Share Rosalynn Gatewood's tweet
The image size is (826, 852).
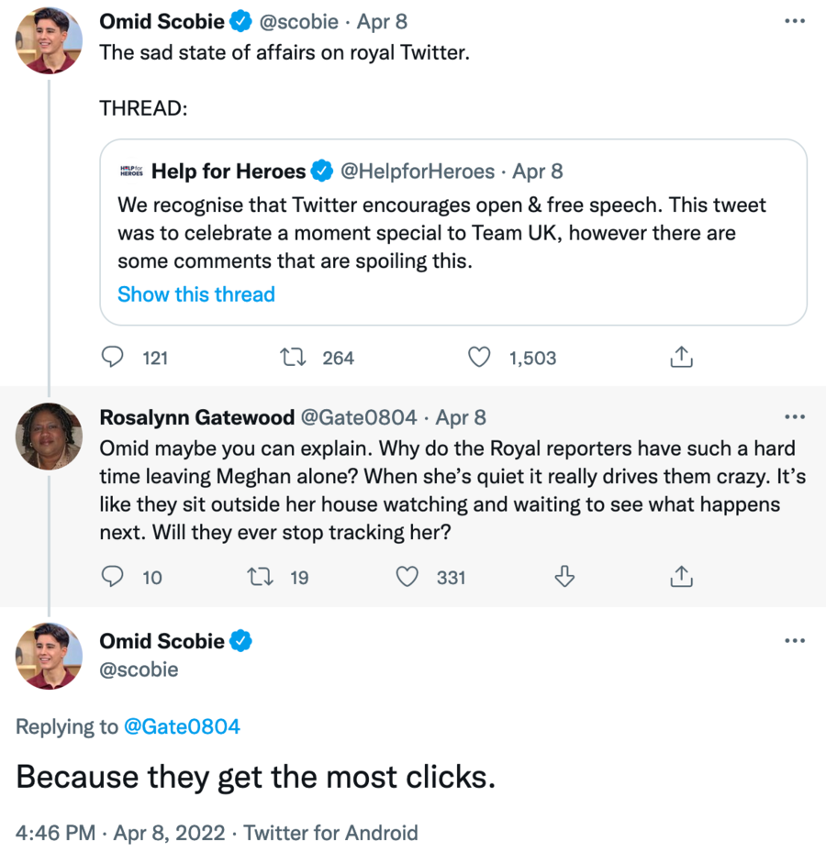[681, 577]
